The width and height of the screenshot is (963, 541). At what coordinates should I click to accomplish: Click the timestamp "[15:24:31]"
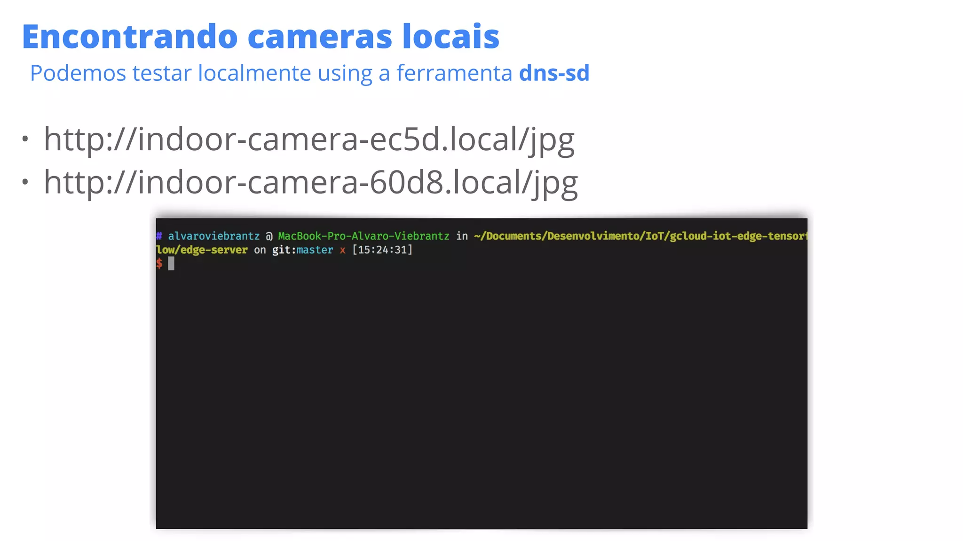(x=382, y=250)
